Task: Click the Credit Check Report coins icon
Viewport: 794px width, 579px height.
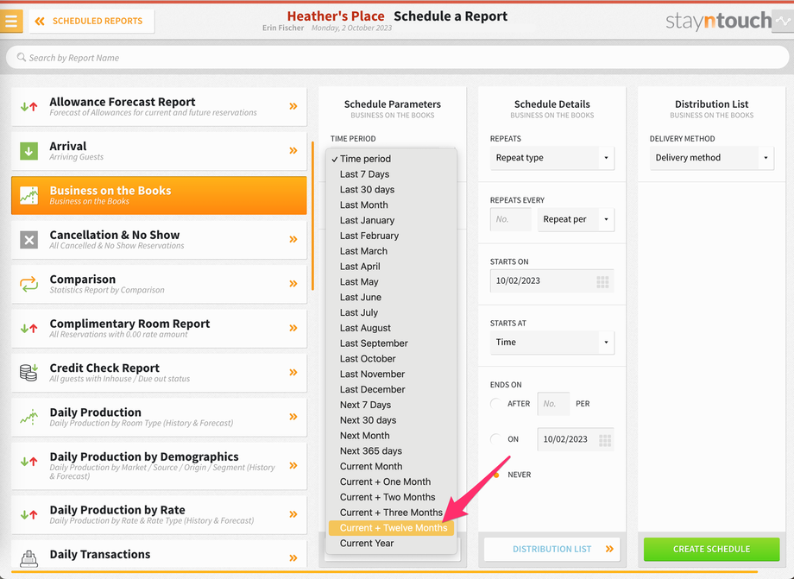Action: click(x=28, y=373)
